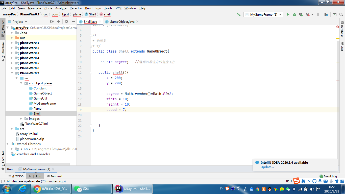
Task: Expand the images folder
Action: pyautogui.click(x=21, y=118)
